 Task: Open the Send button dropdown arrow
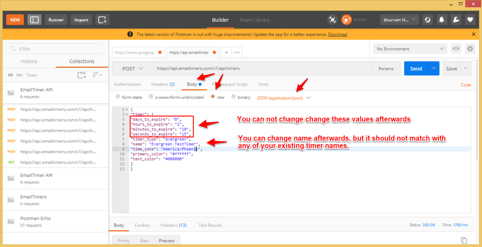(x=434, y=69)
